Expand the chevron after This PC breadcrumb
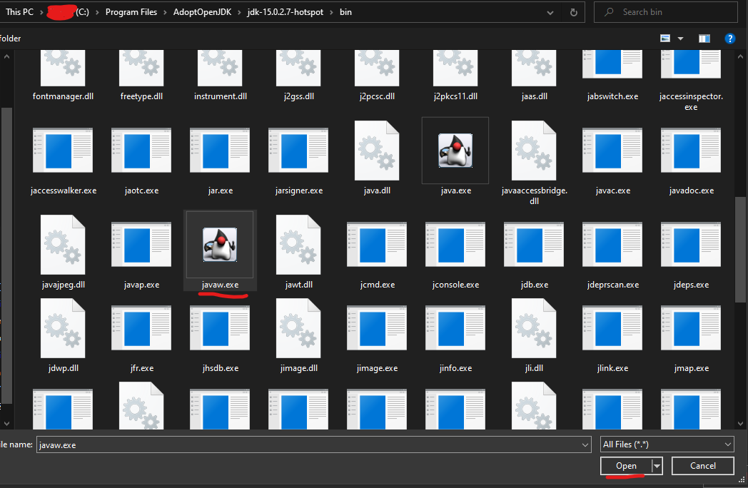The image size is (748, 488). (41, 12)
